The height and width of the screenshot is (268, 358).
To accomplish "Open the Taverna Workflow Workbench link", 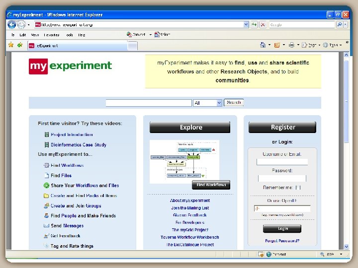I will point(190,237).
